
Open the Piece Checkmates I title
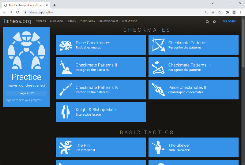tap(94, 43)
